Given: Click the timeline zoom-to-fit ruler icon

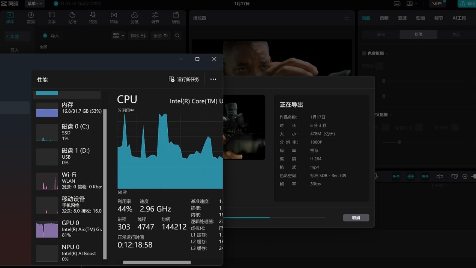Looking at the screenshot, I should [454, 176].
